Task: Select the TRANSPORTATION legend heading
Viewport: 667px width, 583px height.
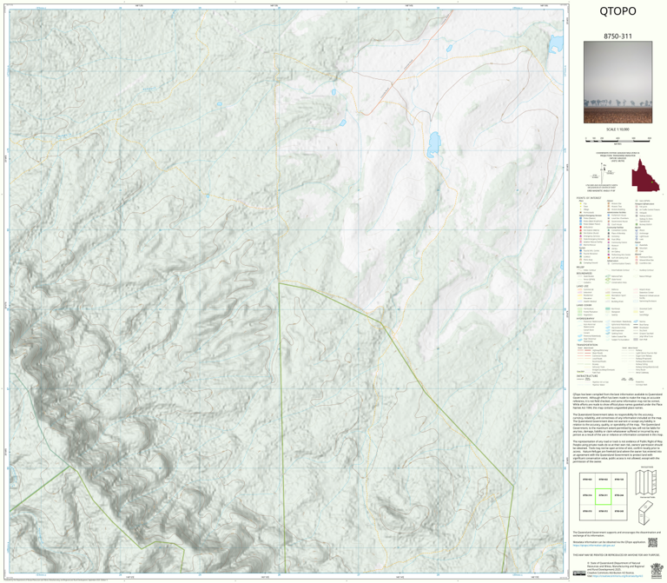Action: [587, 345]
